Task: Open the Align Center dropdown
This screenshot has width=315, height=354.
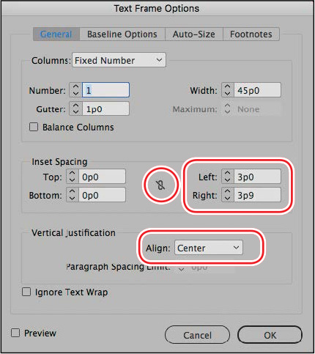Action: [209, 248]
